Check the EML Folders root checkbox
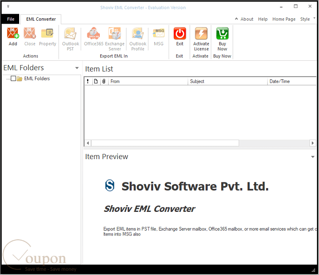 [x=13, y=79]
